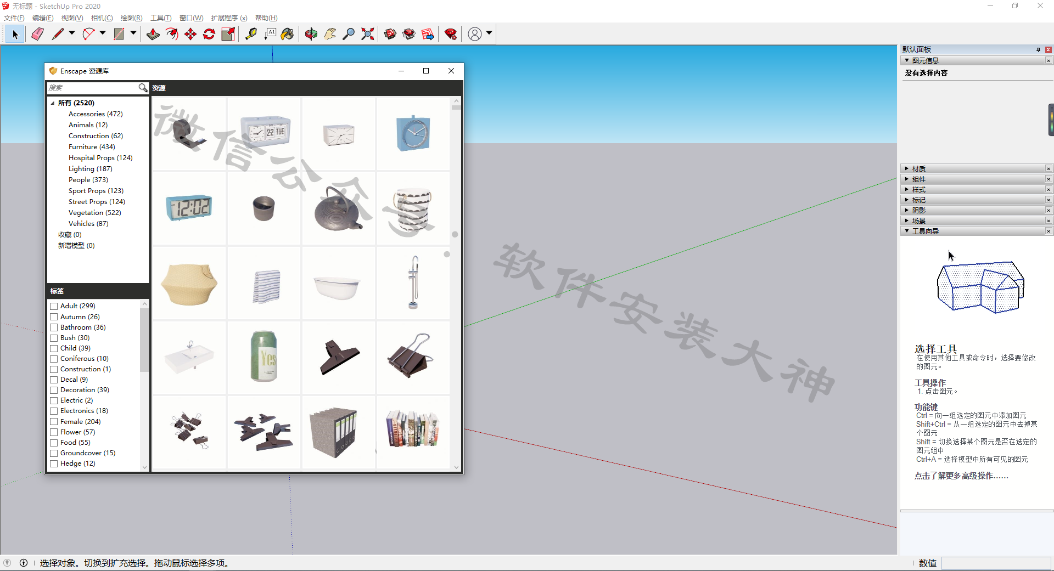Screen dimensions: 1054x571
Task: Open the 文件(F) menu
Action: click(x=14, y=18)
